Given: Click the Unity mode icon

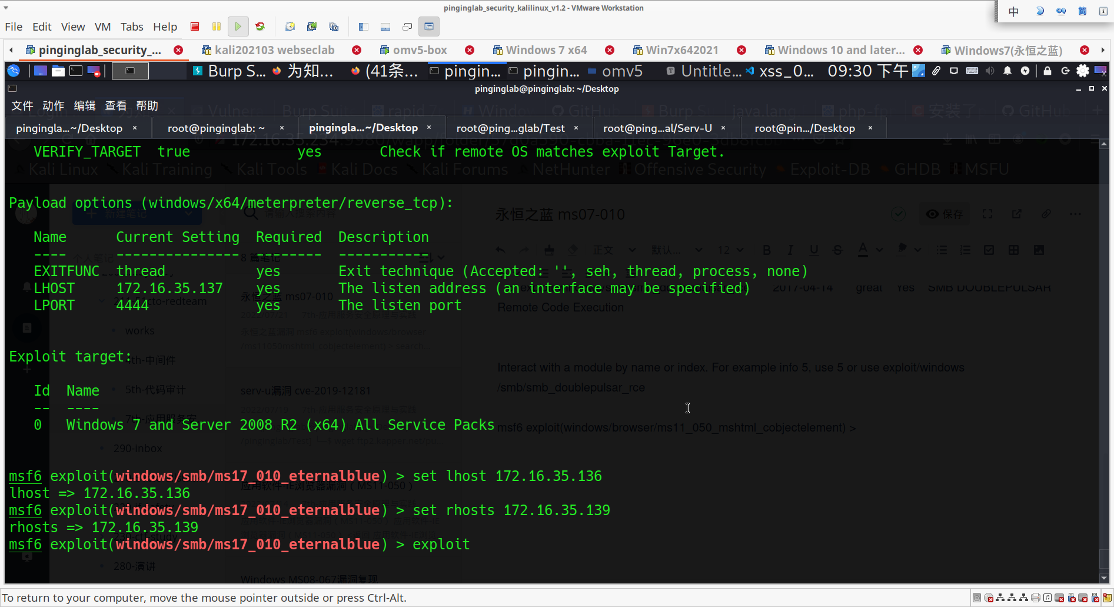Looking at the screenshot, I should point(407,26).
